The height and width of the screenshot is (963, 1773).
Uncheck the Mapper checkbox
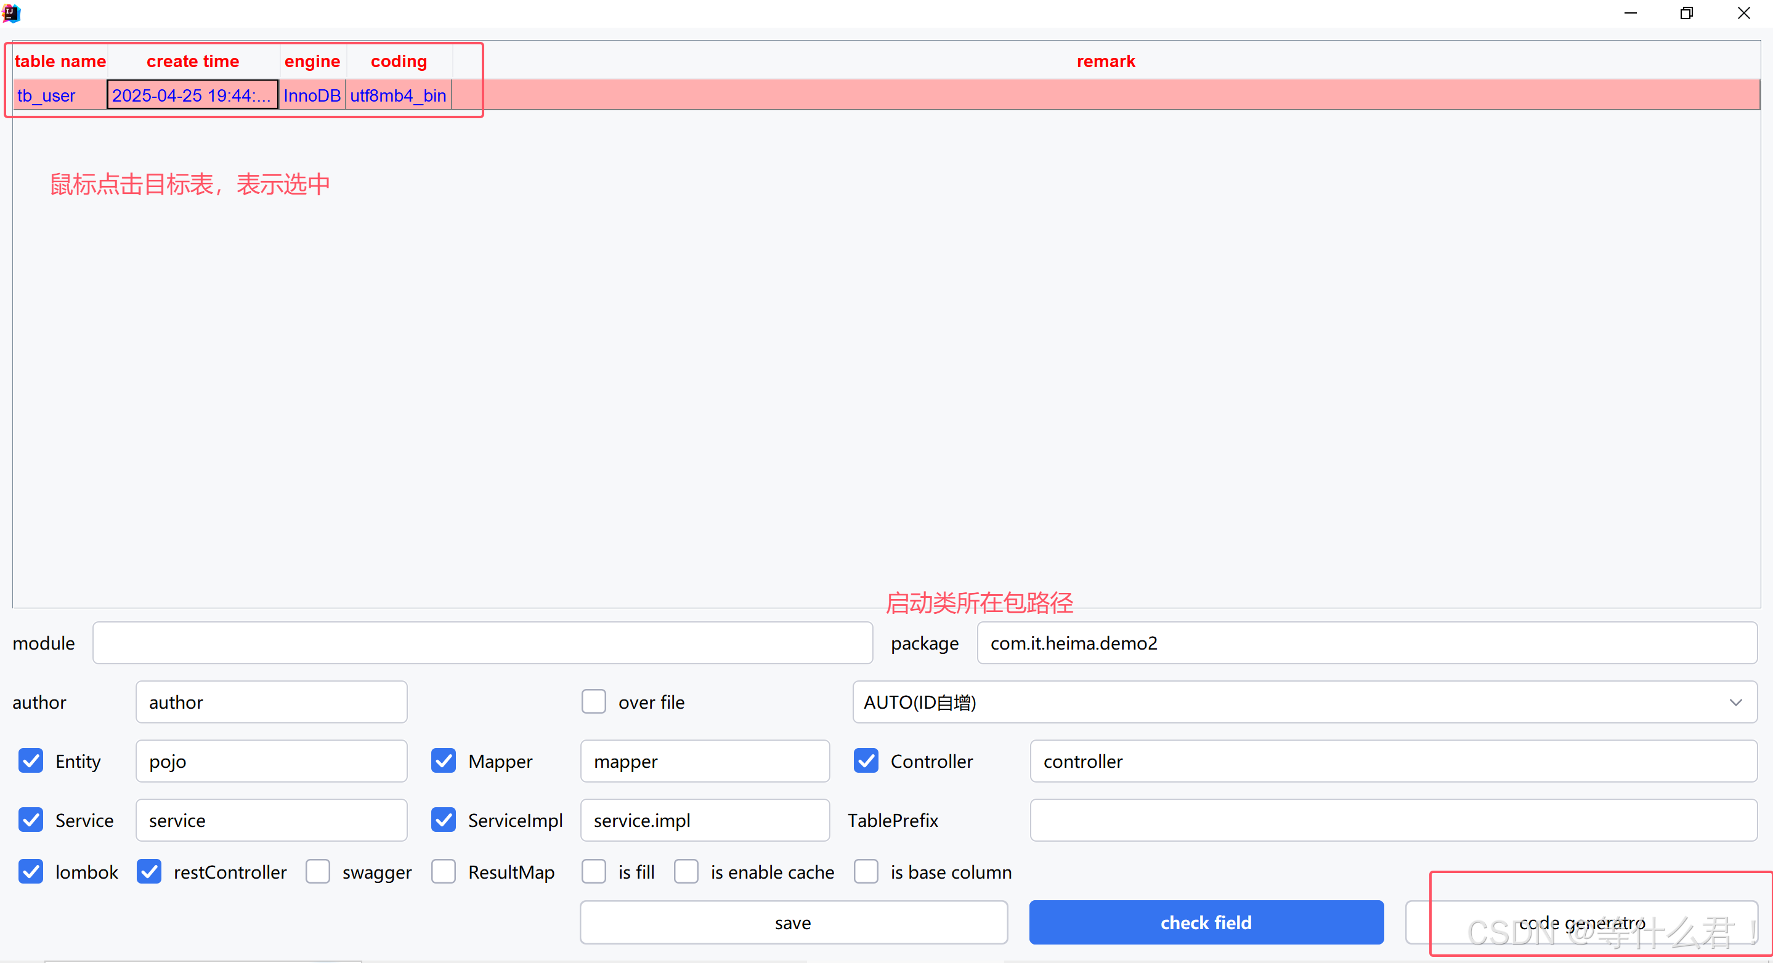click(x=444, y=761)
